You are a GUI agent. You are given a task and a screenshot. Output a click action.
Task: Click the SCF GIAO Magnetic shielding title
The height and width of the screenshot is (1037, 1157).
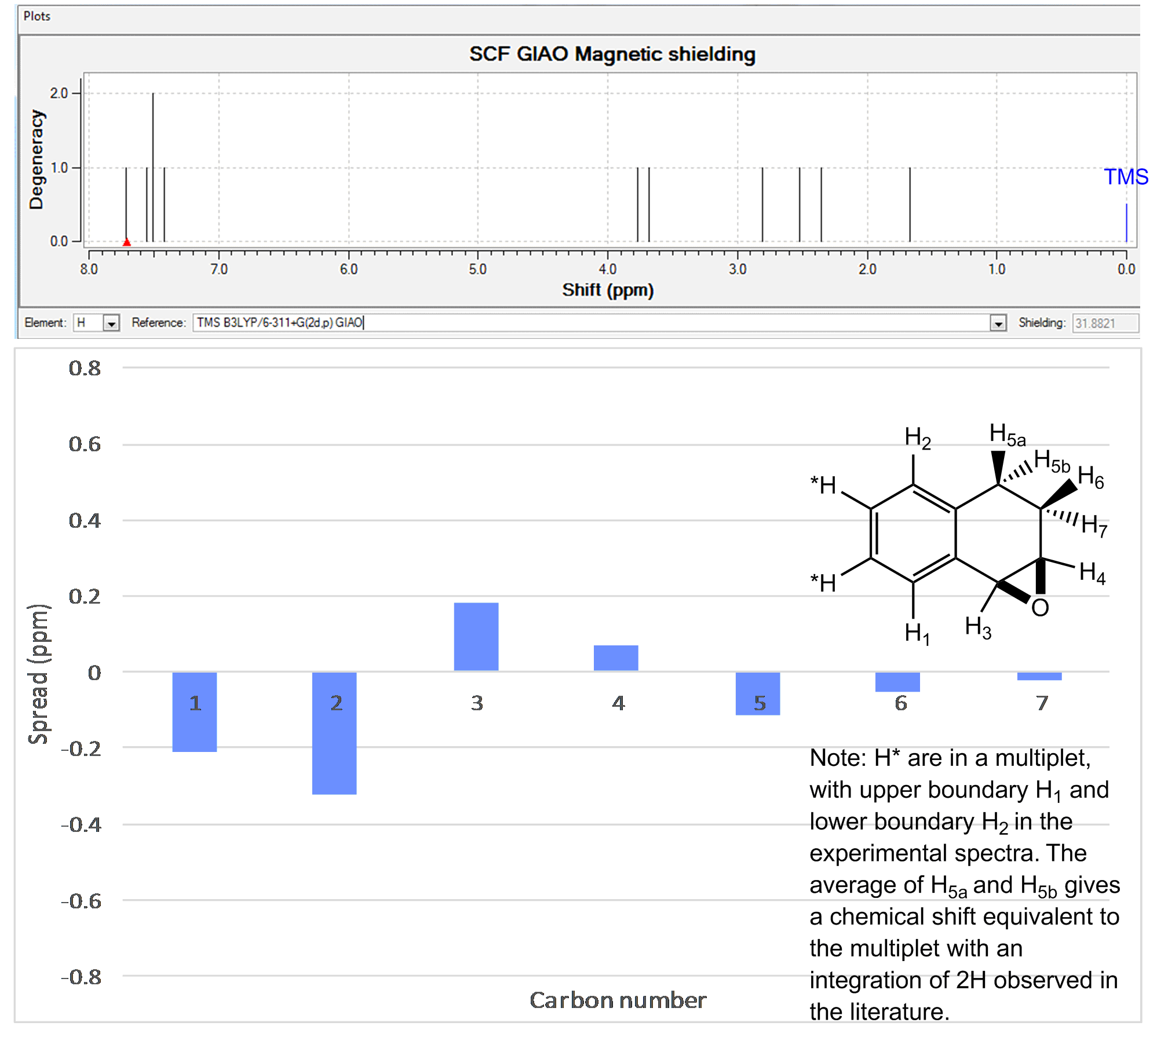coord(612,54)
